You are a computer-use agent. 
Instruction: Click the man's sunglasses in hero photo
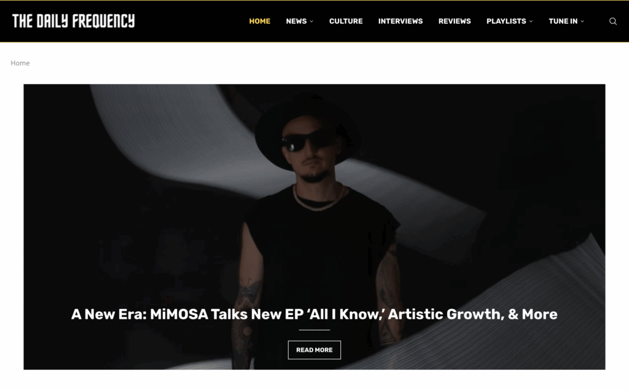[308, 141]
